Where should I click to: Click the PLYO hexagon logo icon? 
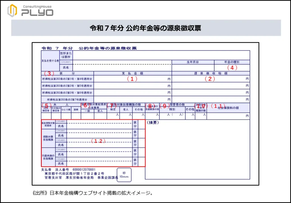coord(12,11)
